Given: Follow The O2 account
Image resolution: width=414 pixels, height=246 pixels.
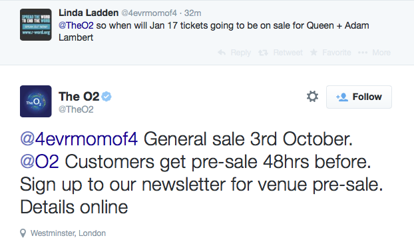Looking at the screenshot, I should click(359, 97).
